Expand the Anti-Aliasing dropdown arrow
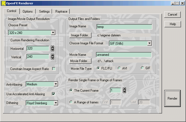Screen dimensions: 186x122 click(56, 84)
